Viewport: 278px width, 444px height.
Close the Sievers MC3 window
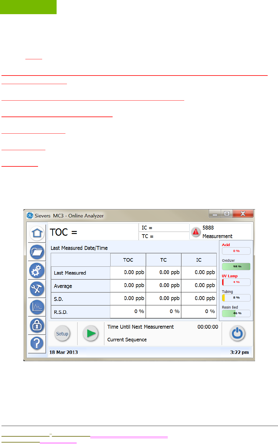point(243,214)
